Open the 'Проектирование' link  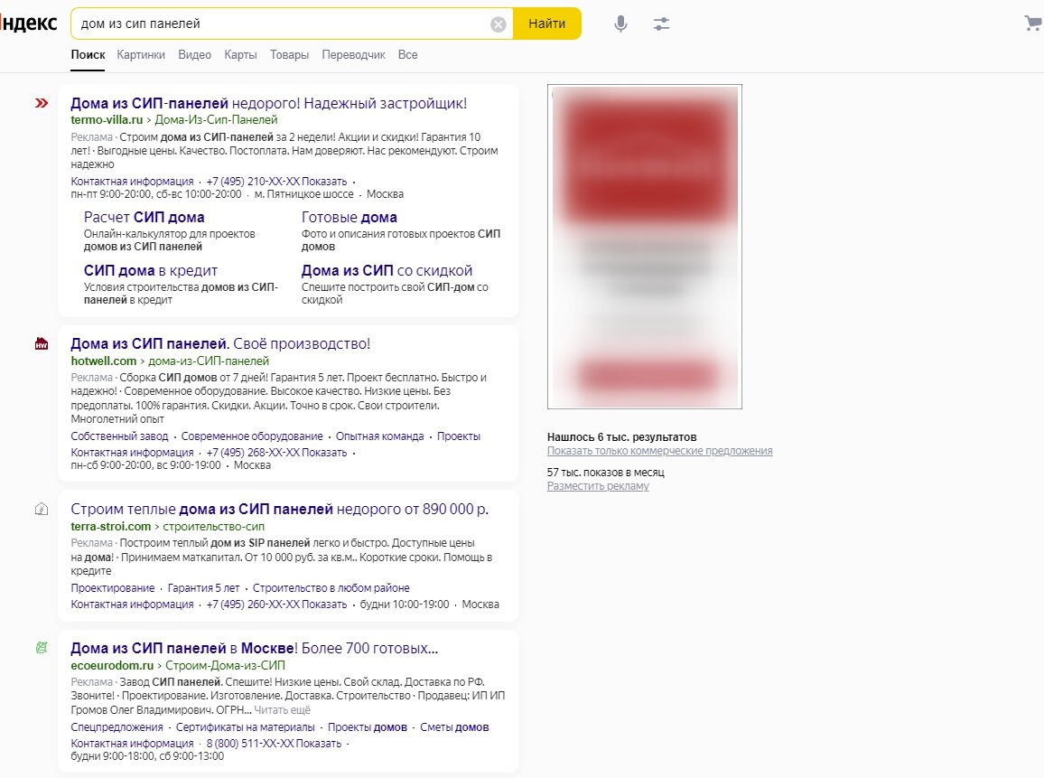pyautogui.click(x=113, y=588)
